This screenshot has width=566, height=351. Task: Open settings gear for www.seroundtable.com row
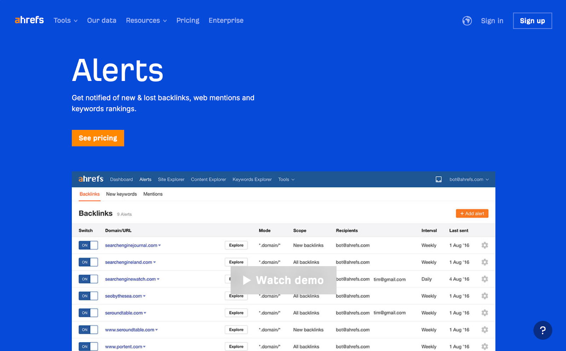pos(485,330)
